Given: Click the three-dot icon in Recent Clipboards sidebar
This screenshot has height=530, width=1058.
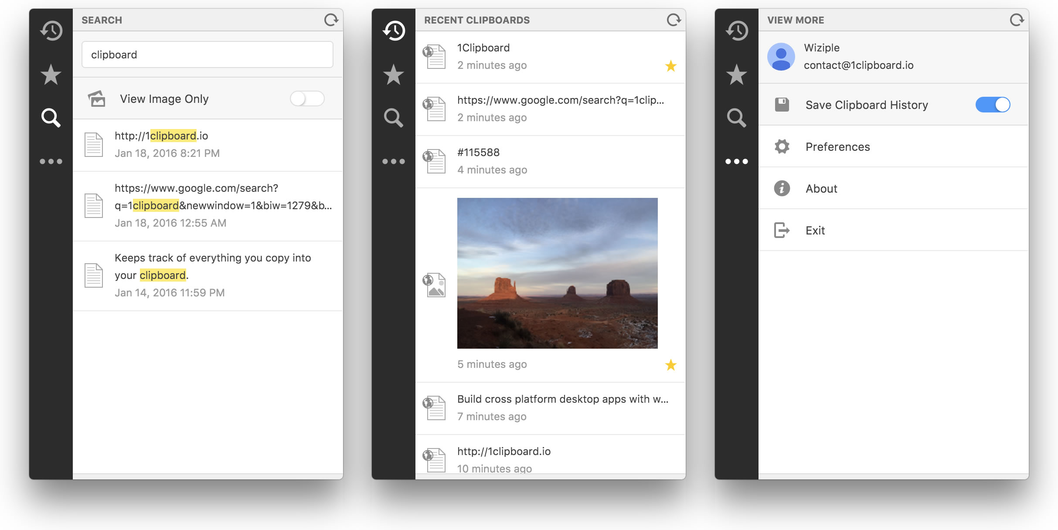Looking at the screenshot, I should tap(393, 162).
